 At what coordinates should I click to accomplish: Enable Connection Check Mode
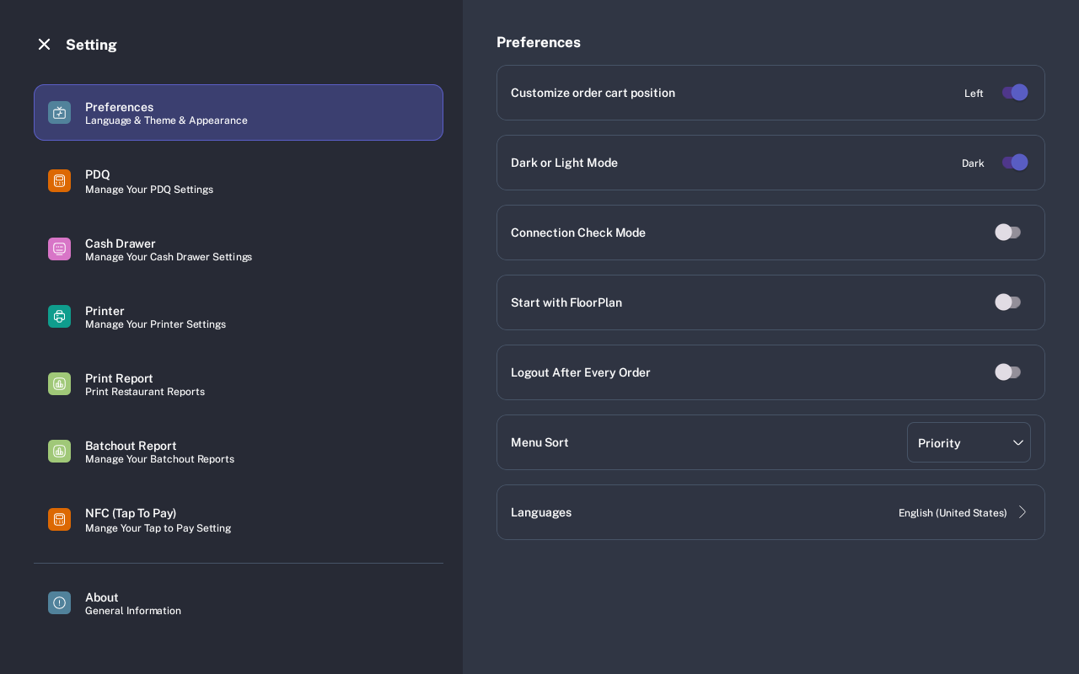coord(1008,233)
